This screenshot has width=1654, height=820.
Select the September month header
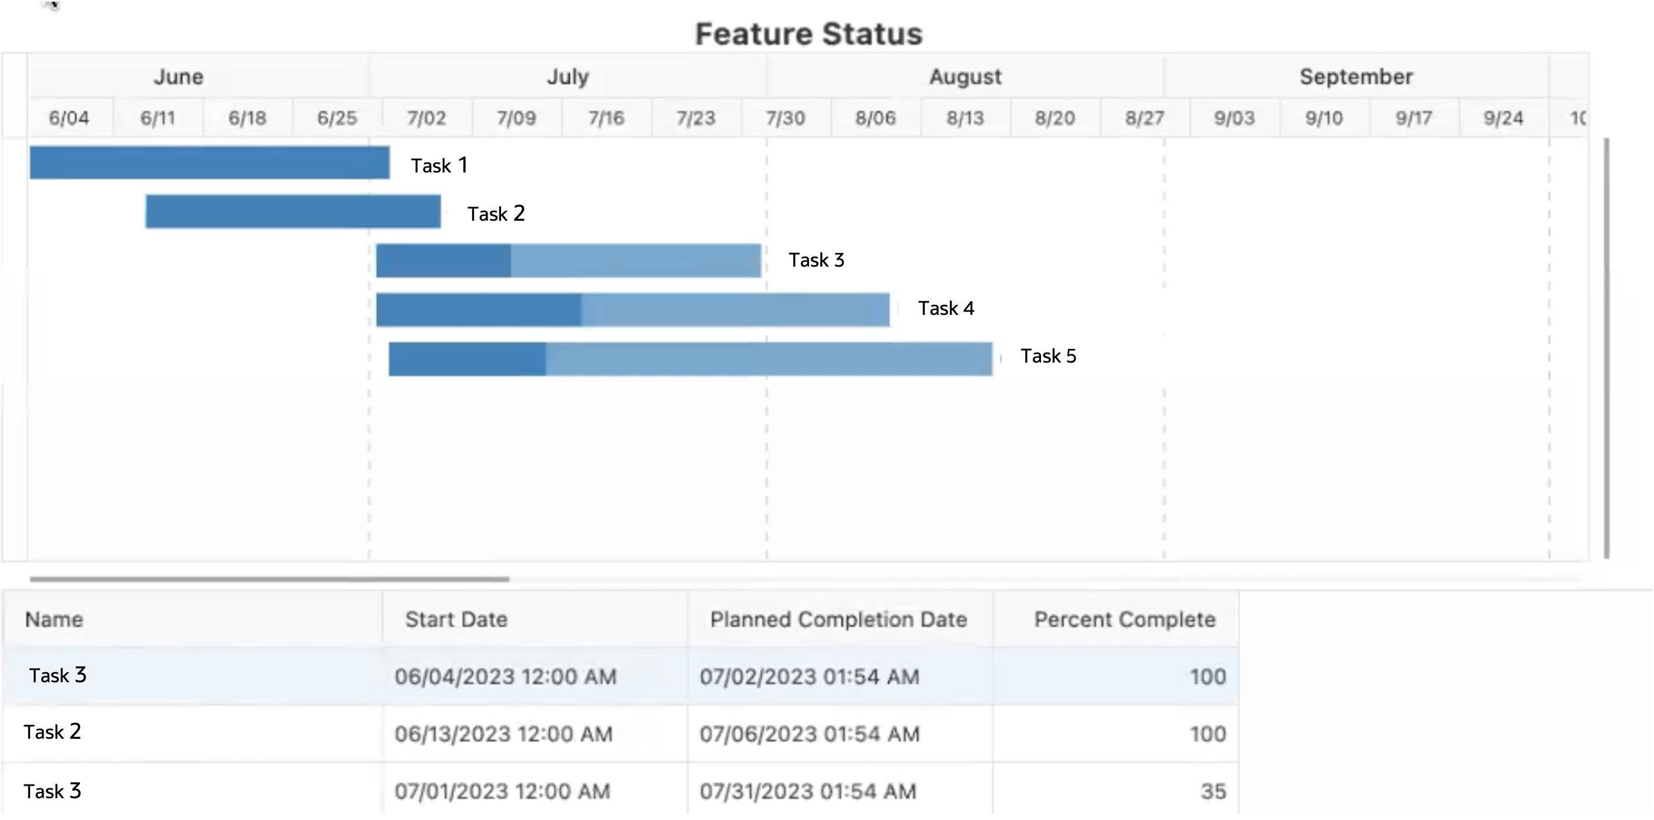click(1355, 77)
